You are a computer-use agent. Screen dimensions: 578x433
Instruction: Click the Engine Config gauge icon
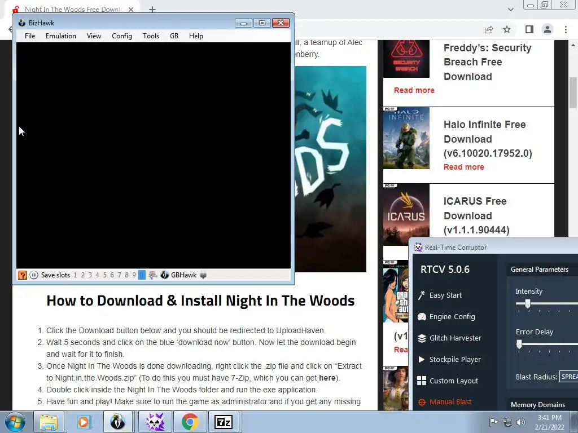[x=421, y=317]
